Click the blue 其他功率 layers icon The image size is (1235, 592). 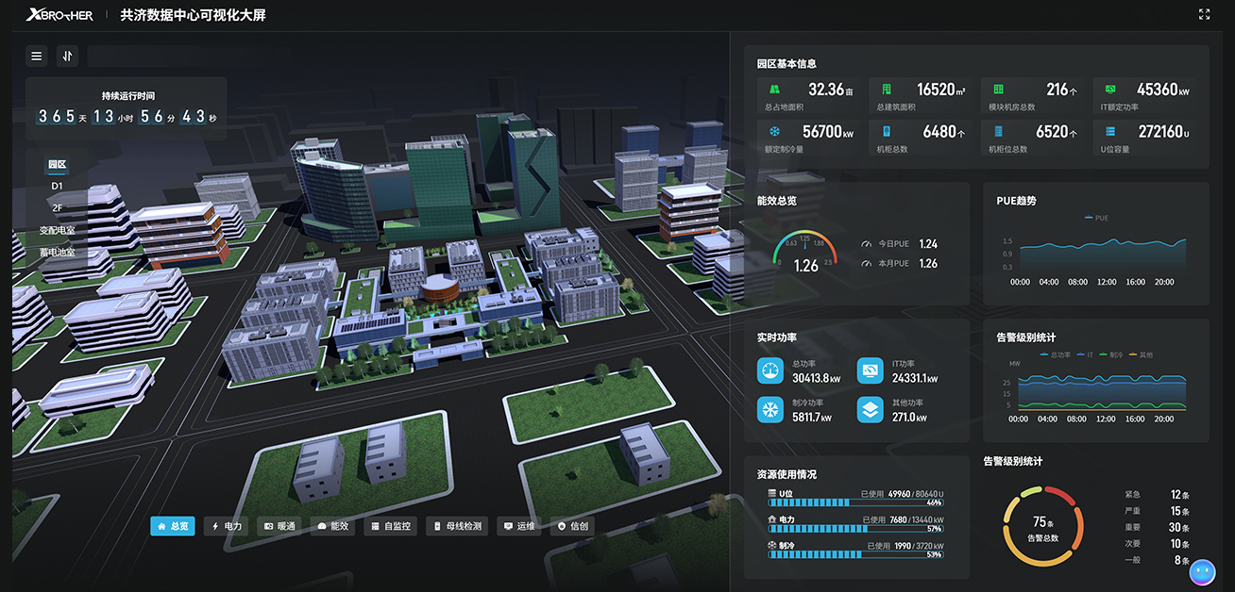(x=871, y=410)
